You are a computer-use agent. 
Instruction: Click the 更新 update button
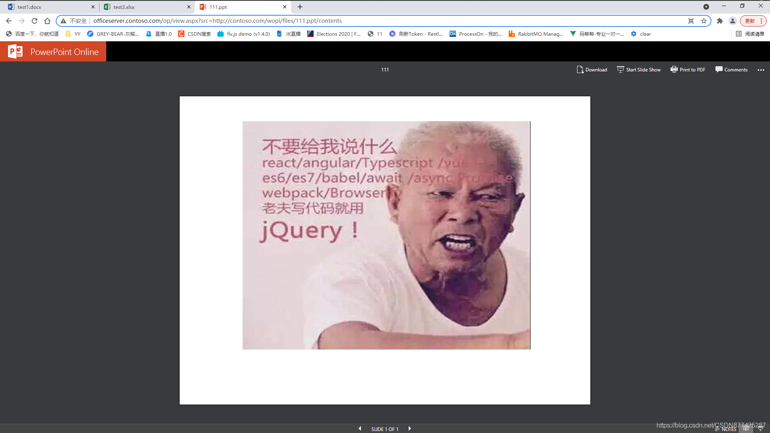[752, 21]
